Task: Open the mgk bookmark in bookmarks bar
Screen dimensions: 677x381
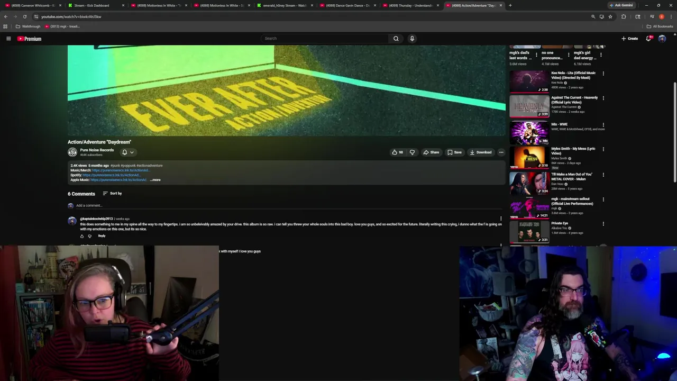Action: tap(62, 26)
